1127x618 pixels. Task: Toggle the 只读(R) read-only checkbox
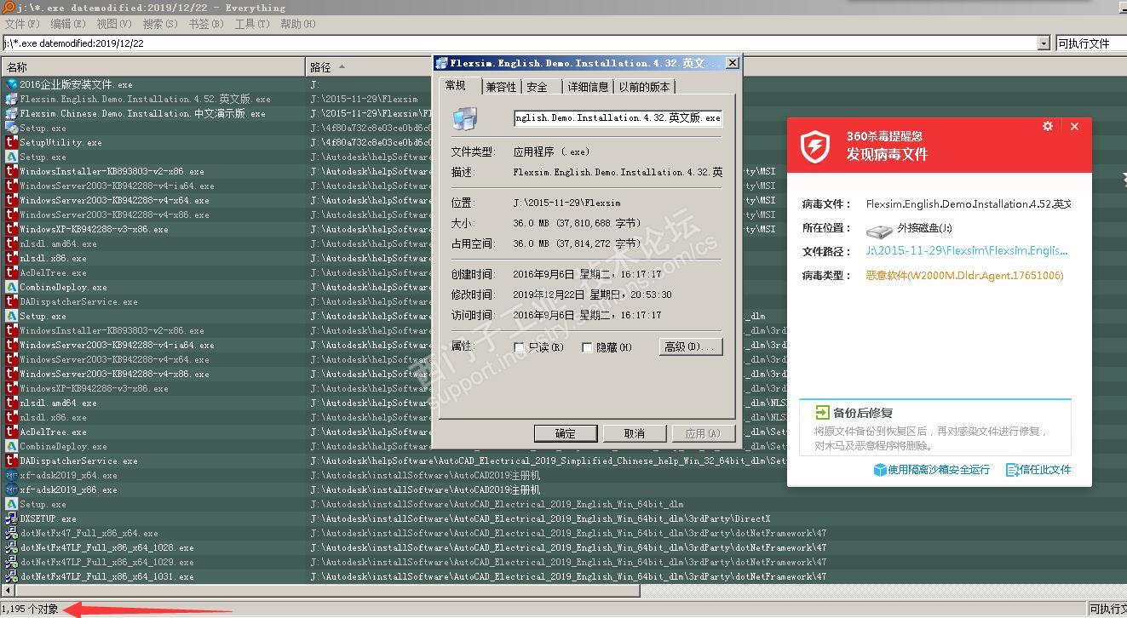tap(520, 347)
